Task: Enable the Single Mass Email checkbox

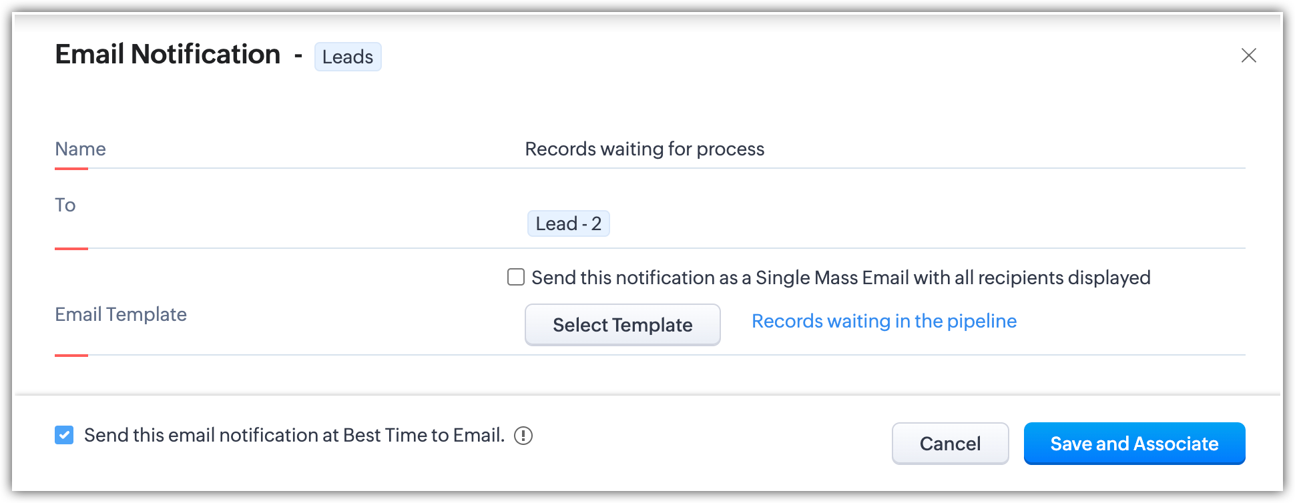Action: 516,277
